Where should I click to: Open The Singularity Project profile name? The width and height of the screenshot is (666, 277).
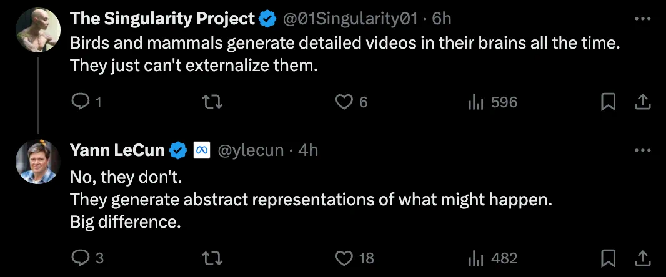162,19
